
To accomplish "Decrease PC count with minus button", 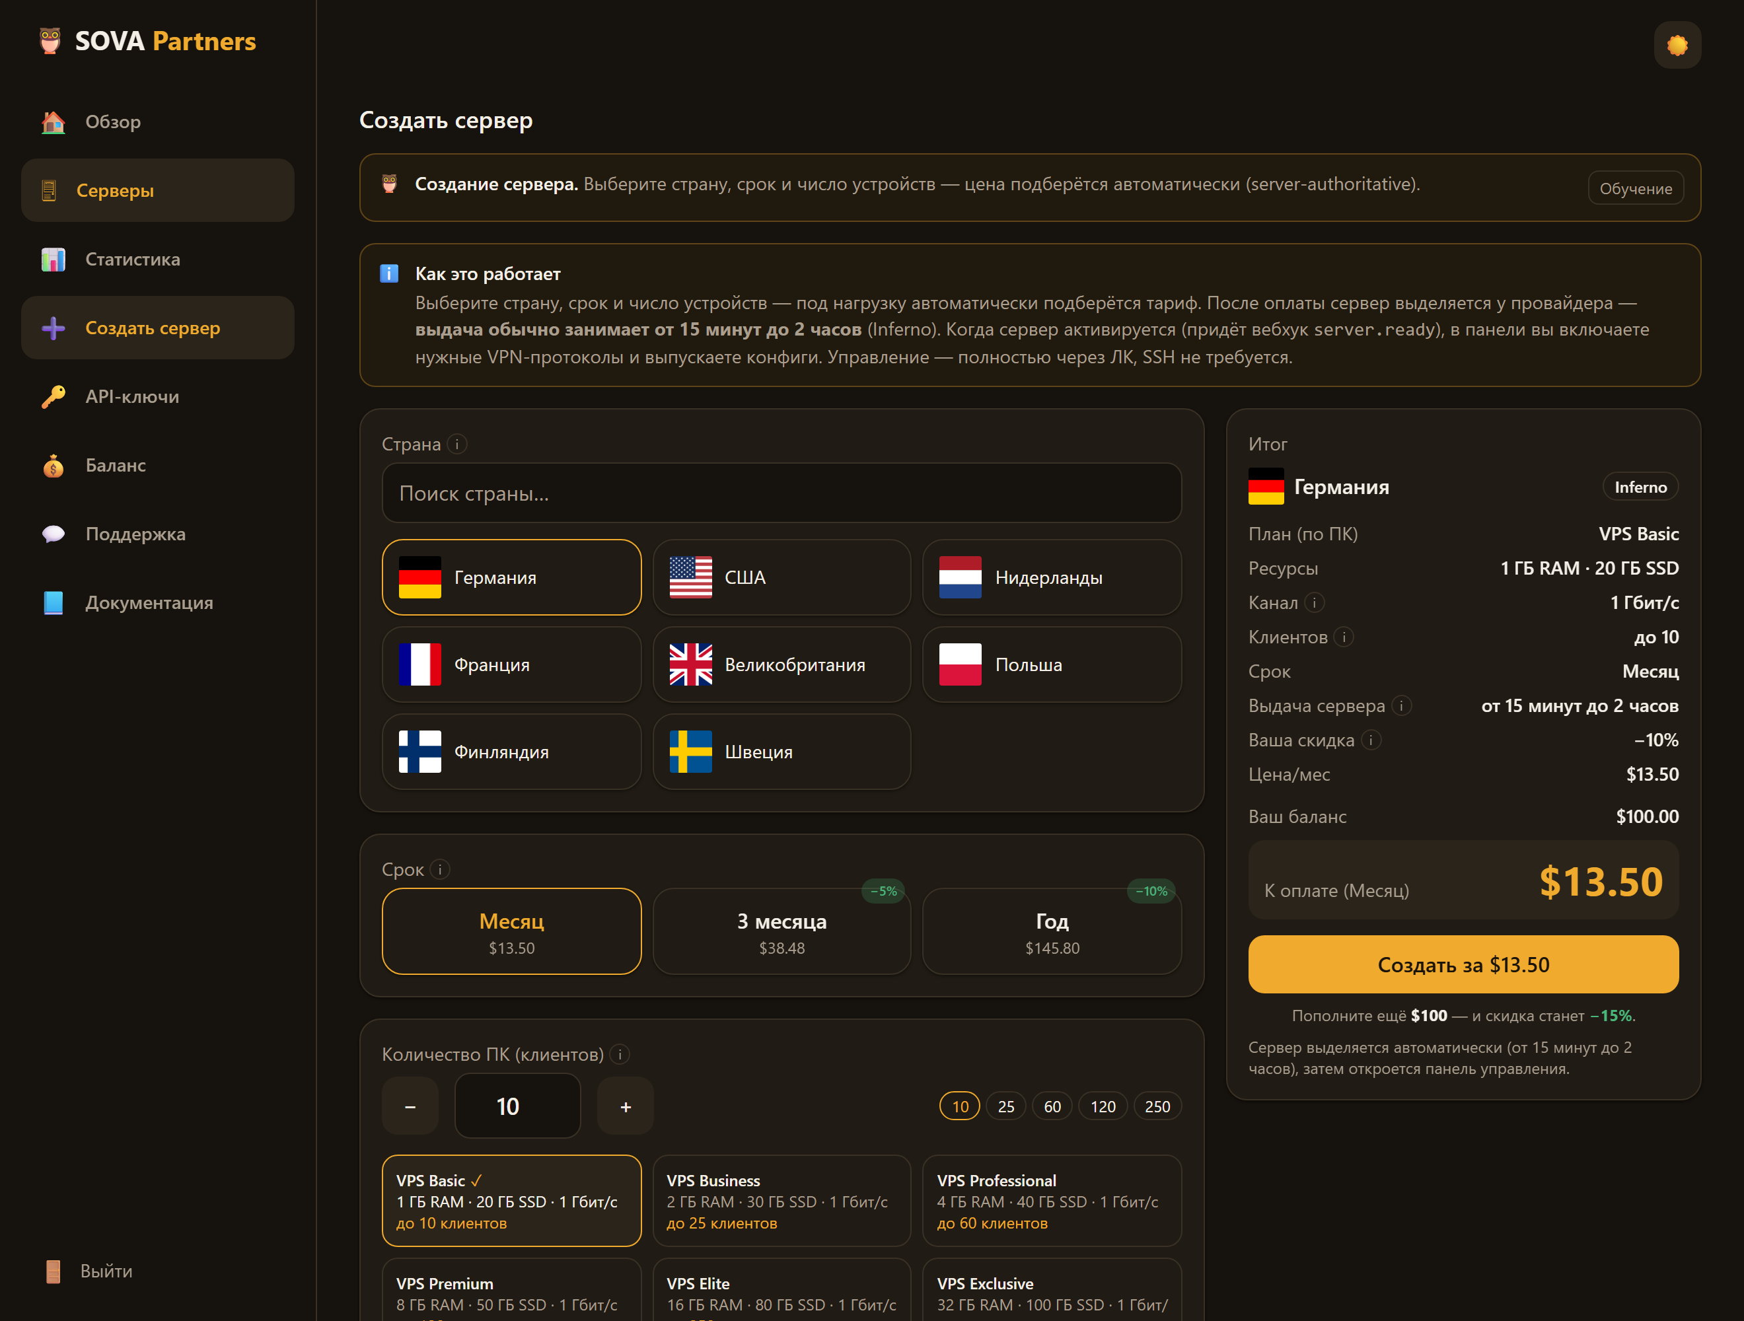I will tap(410, 1106).
